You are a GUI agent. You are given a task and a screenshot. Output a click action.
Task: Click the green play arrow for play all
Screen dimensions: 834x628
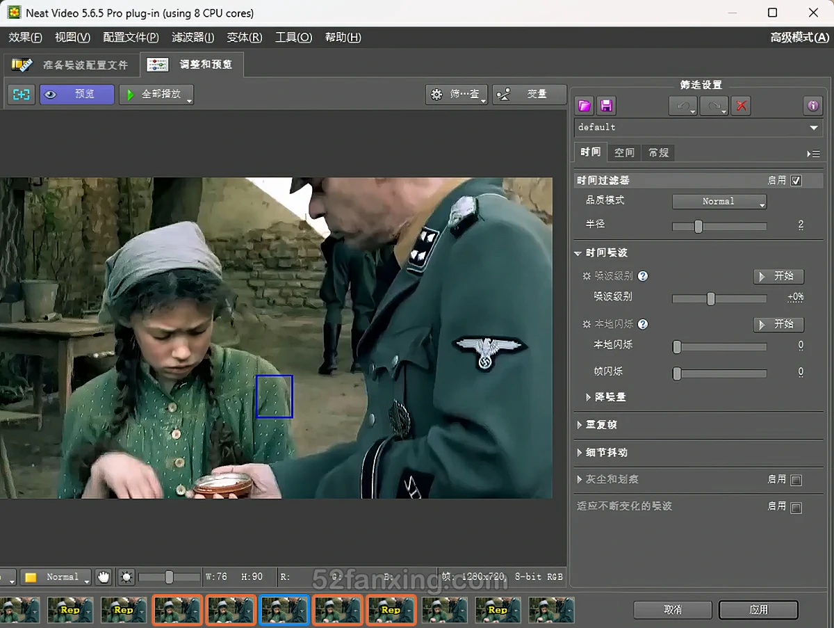(130, 94)
